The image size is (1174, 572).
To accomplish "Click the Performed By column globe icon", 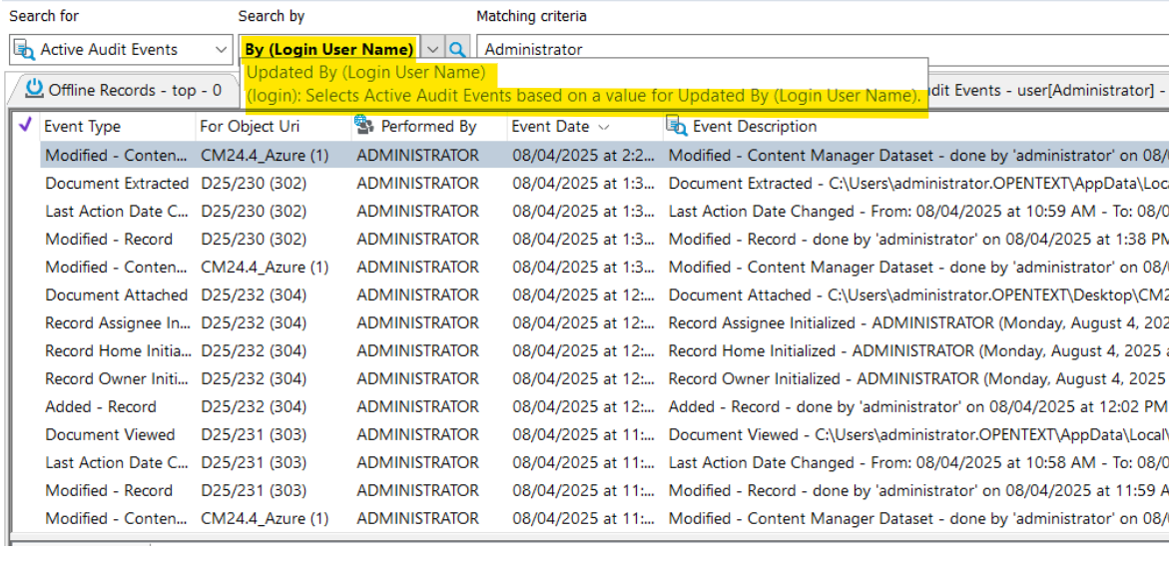I will 364,125.
